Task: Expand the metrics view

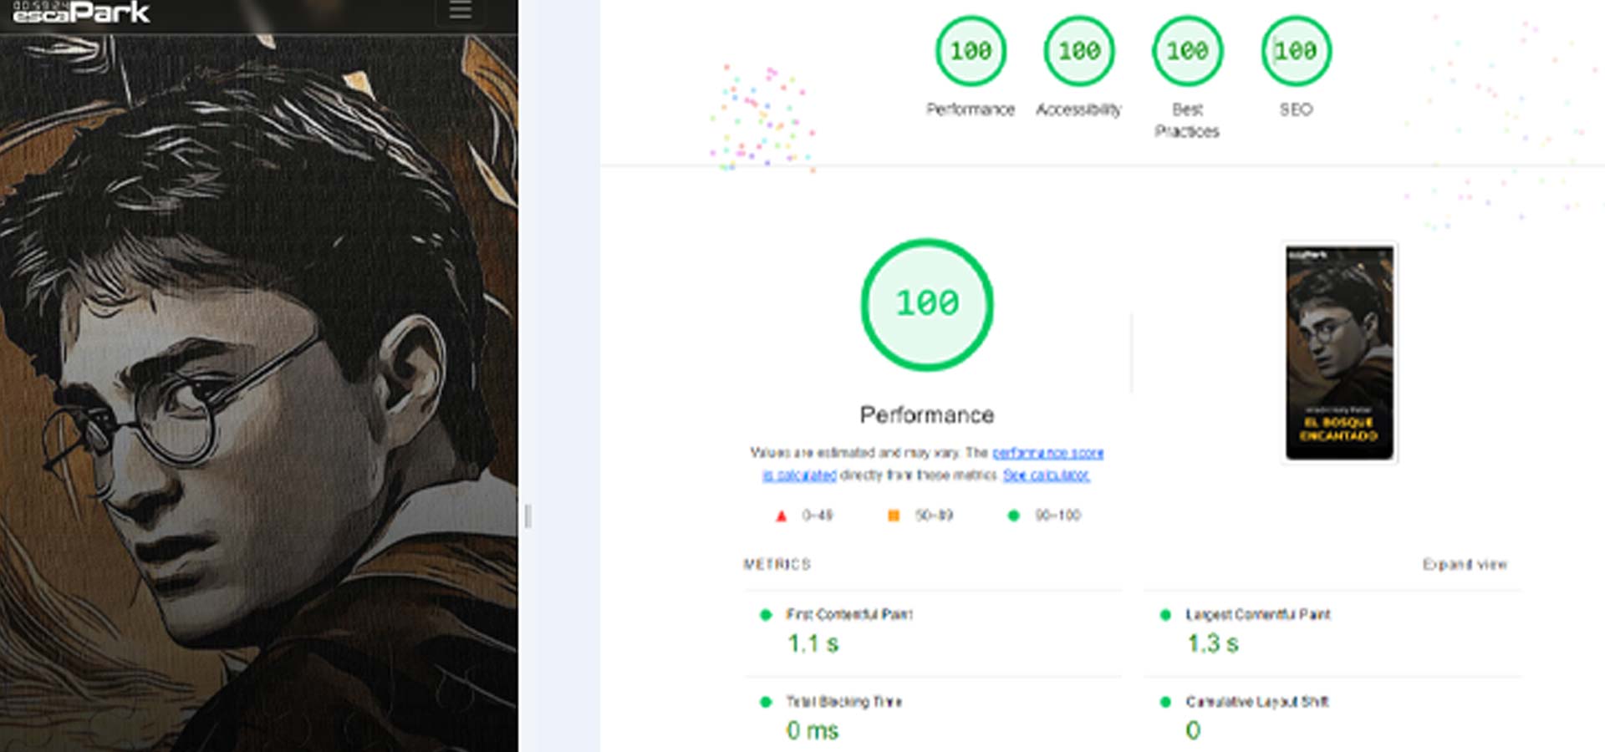Action: [x=1465, y=565]
